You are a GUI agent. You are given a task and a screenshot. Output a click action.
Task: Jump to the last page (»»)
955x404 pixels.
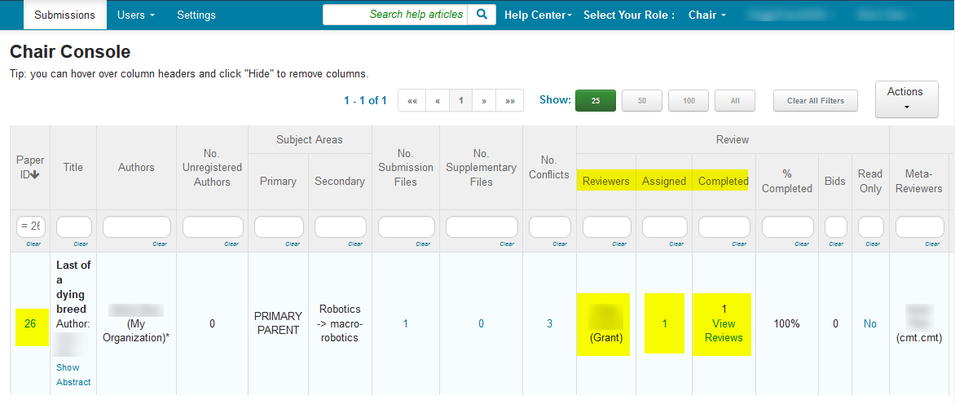click(x=510, y=101)
